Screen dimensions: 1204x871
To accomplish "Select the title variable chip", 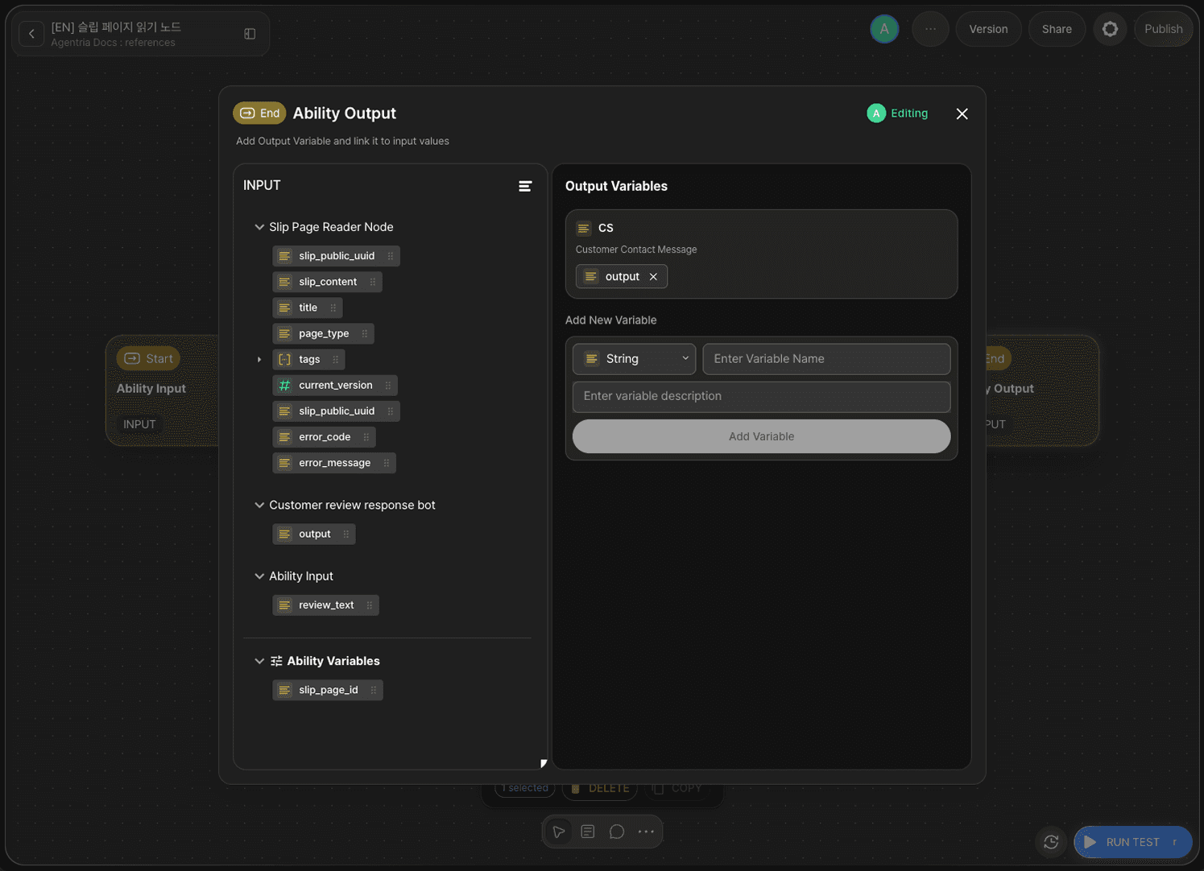I will point(308,308).
